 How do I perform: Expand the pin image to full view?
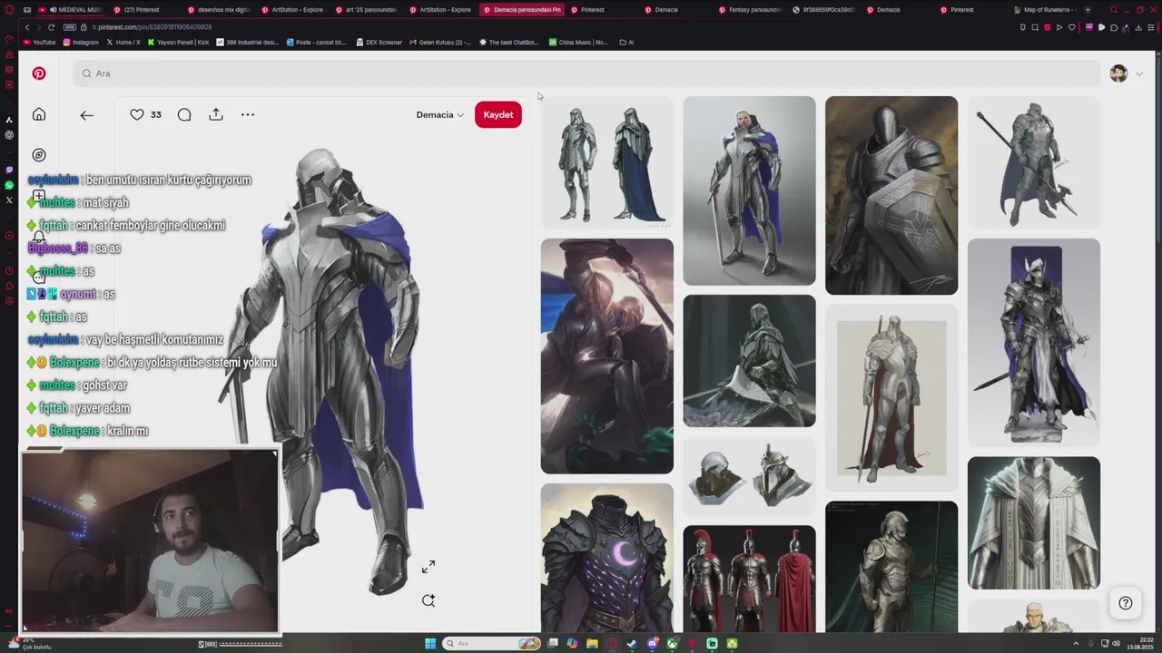tap(428, 566)
